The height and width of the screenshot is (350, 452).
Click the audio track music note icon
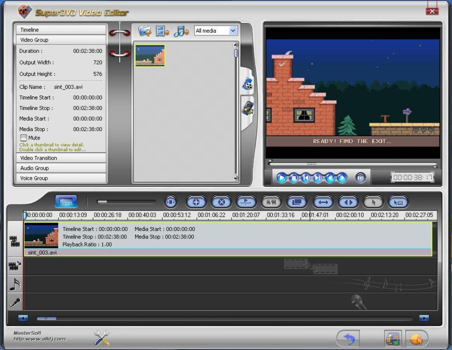15,284
